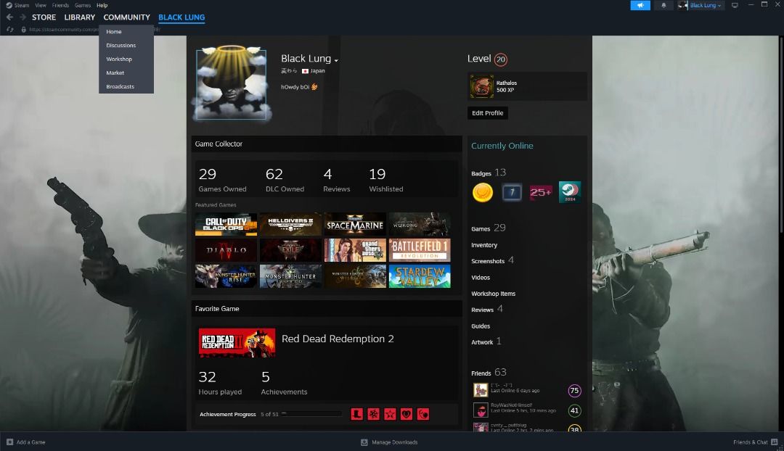Viewport: 784px width, 451px height.
Task: Click the 25+ game collector badge
Action: pos(541,192)
